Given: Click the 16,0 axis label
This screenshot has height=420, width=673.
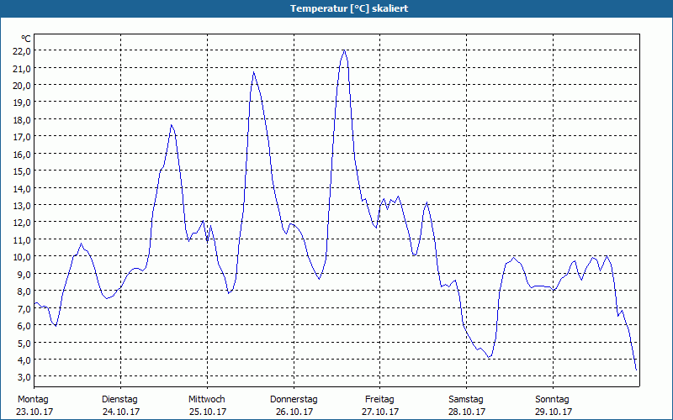Looking at the screenshot, I should [23, 154].
